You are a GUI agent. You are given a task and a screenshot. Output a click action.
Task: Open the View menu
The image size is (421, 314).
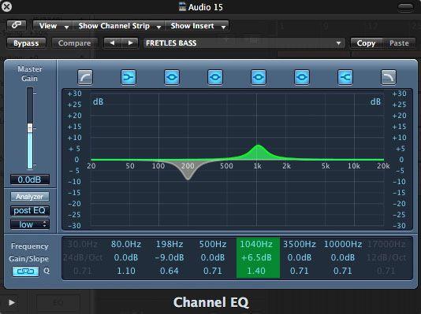(x=53, y=26)
